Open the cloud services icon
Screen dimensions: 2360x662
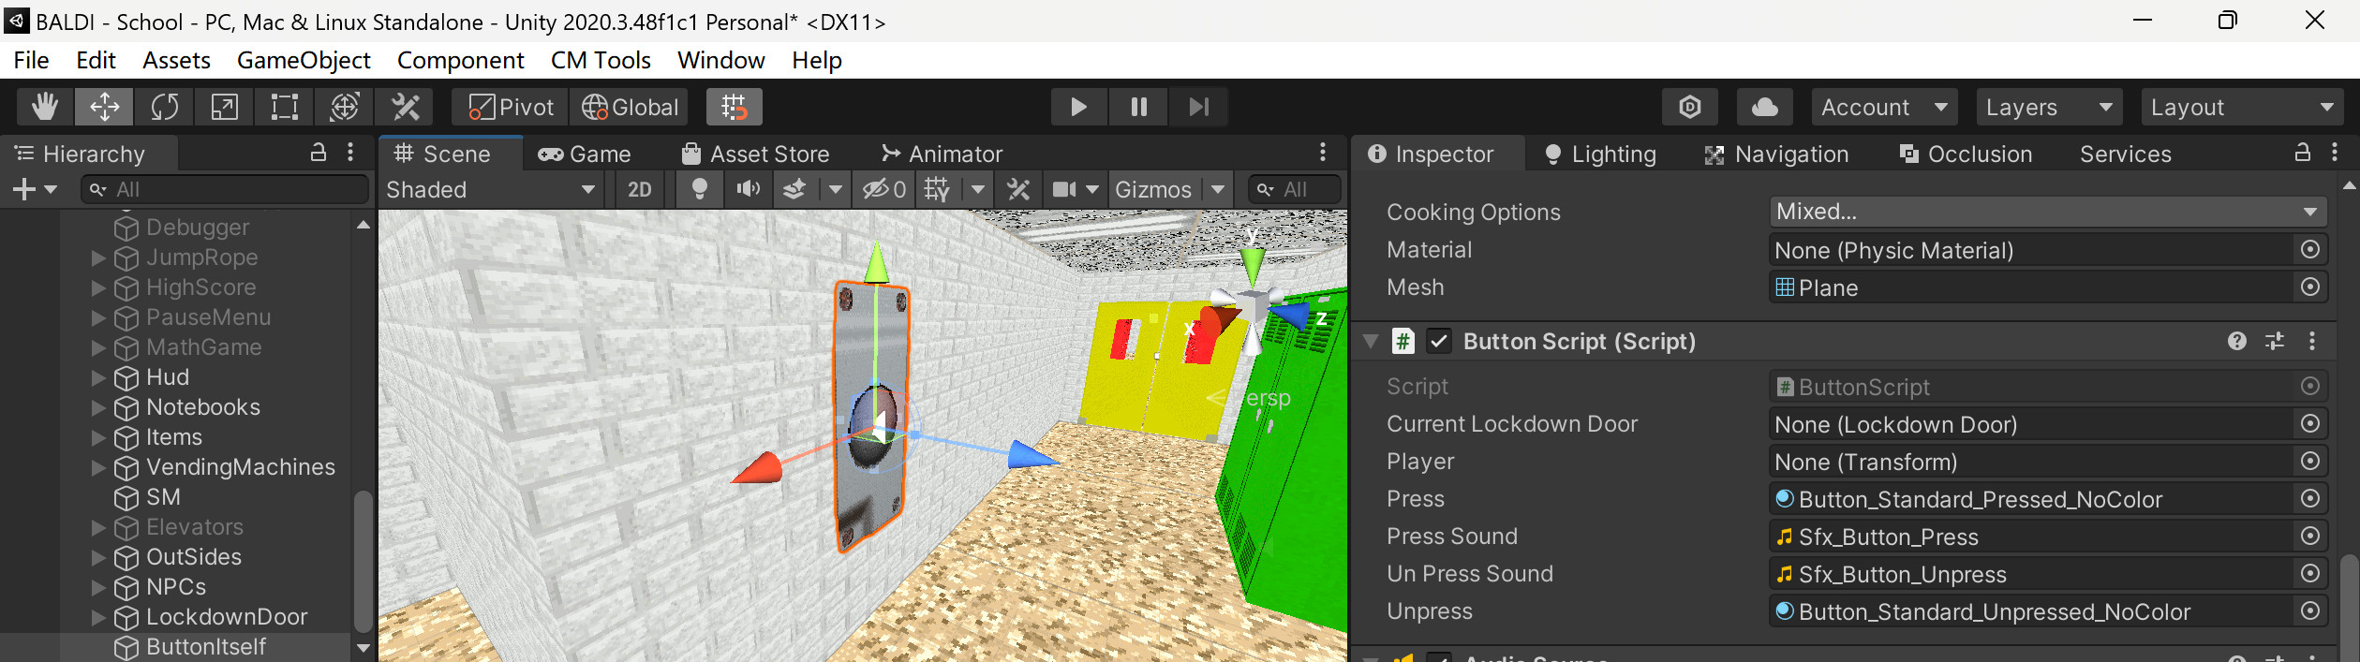(1764, 107)
